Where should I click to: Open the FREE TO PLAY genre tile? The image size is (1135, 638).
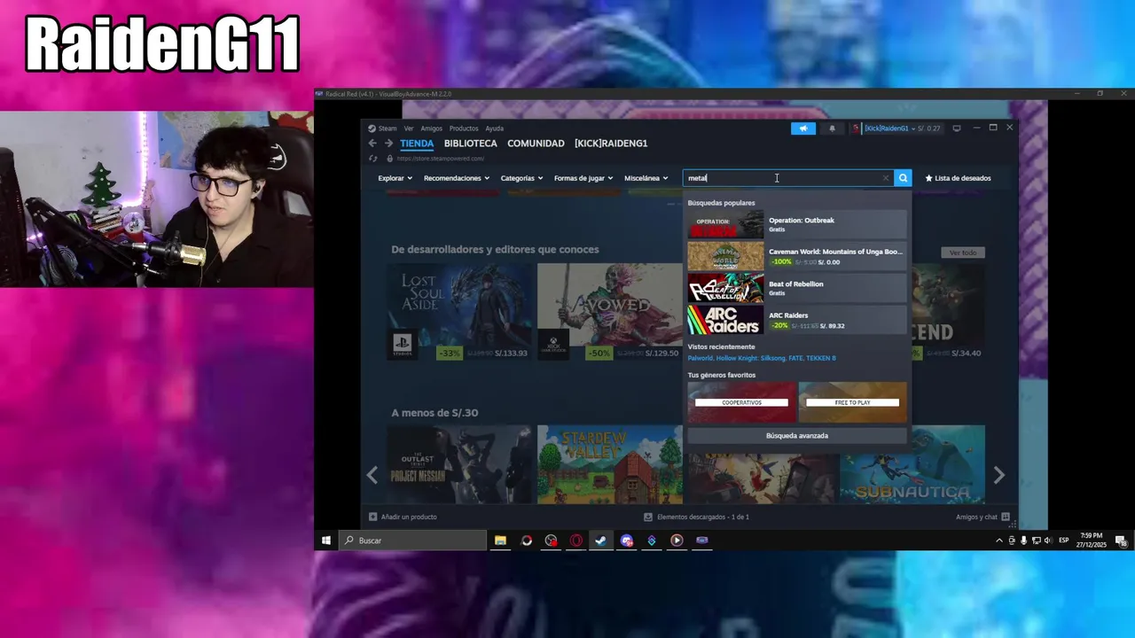pyautogui.click(x=852, y=402)
